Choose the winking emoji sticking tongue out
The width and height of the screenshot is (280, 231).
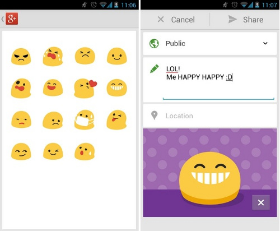tap(116, 120)
